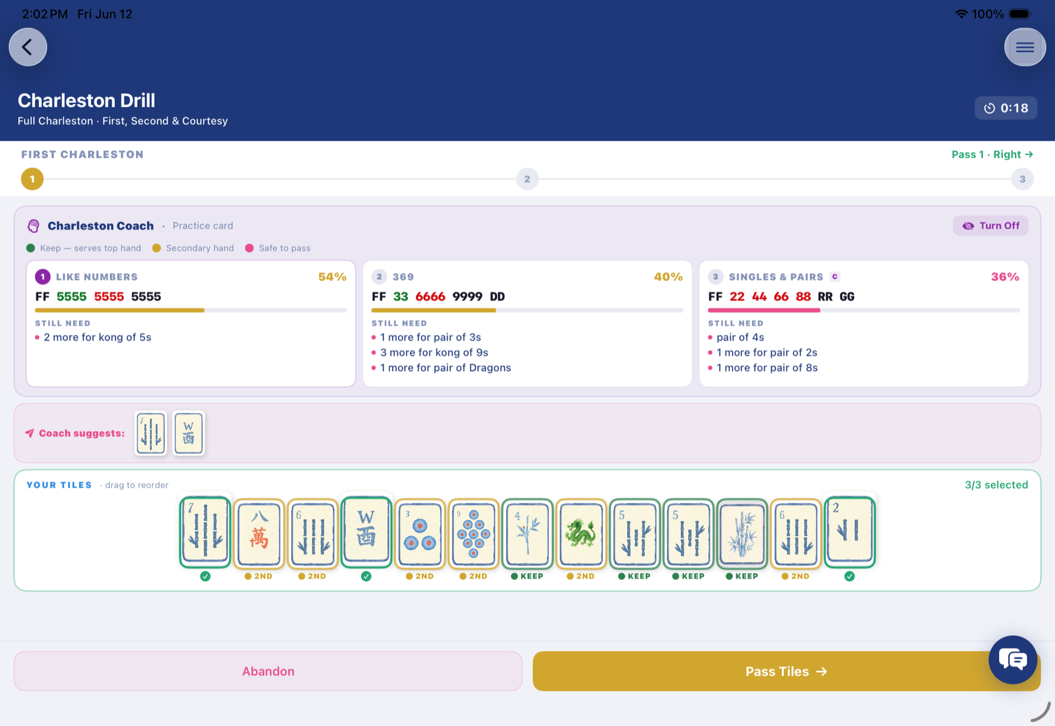Select the 5 Bam tile beside 1 Bam
1055x726 pixels.
(689, 534)
